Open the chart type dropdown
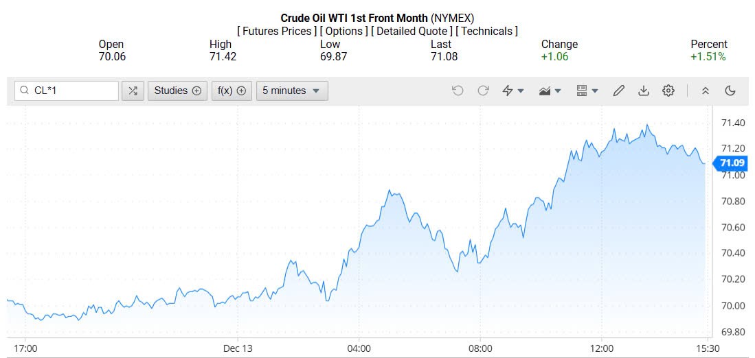 tap(550, 91)
